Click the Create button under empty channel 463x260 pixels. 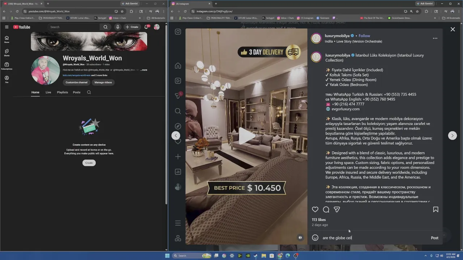tap(89, 163)
